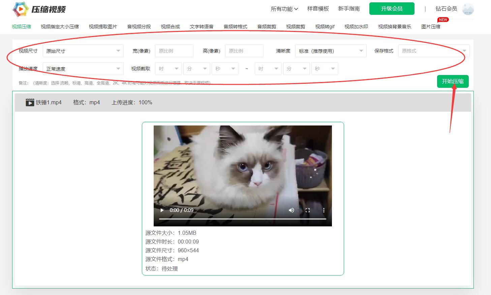Open the 播放速度 playback speed dropdown

click(83, 68)
